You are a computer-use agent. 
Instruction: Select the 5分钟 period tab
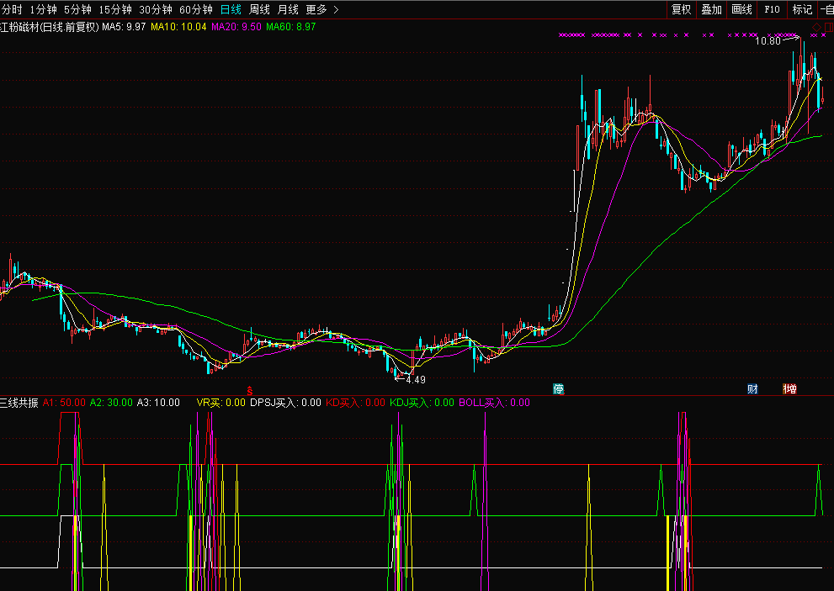(x=77, y=9)
